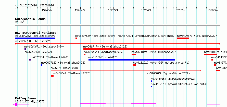This screenshot has height=107, width=227.
Task: Open the nsv6400873 (Sedlazeck2020) variant label
Action: [197, 36]
